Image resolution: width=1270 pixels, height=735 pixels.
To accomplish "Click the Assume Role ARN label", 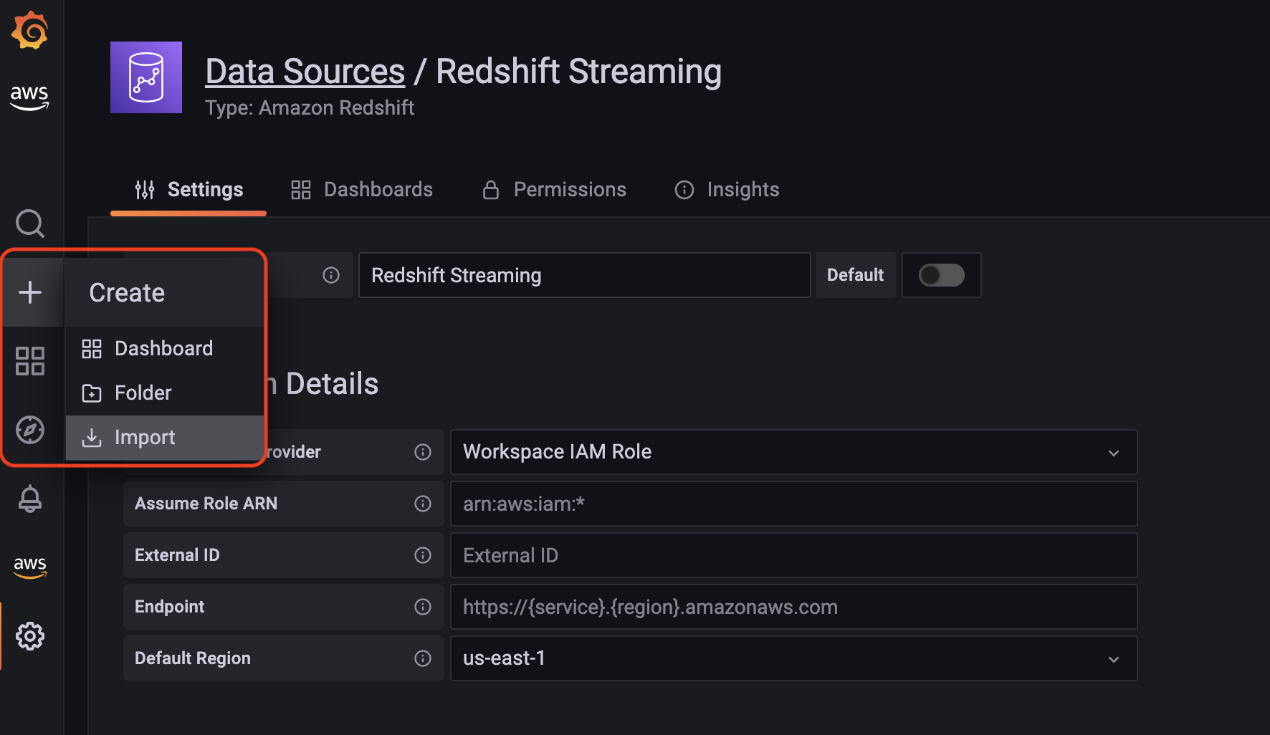I will [206, 504].
